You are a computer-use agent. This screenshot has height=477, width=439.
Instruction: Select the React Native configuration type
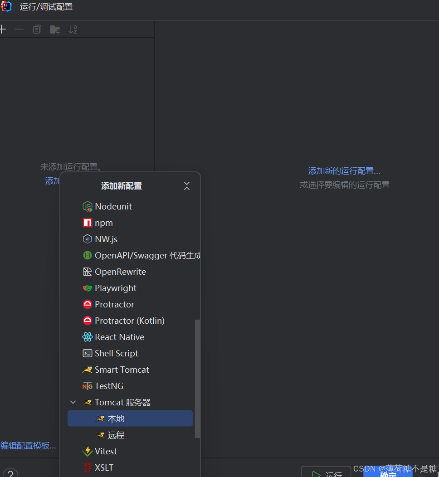[119, 337]
